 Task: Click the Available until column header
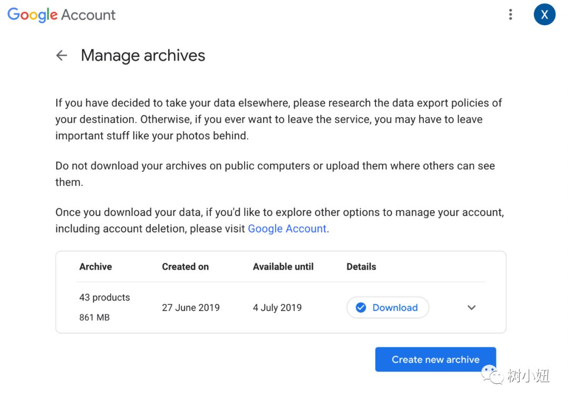283,267
